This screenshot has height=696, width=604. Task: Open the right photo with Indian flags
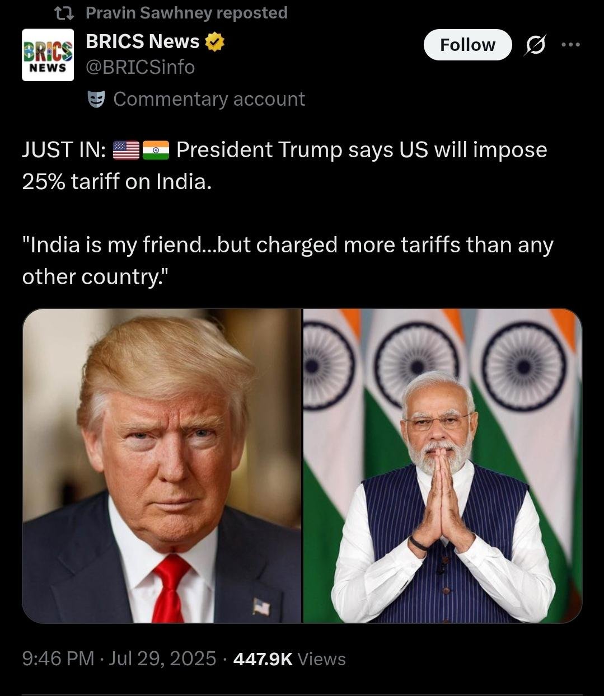443,465
